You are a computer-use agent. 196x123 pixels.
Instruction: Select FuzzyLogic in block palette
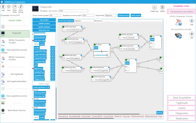[x=126, y=116]
